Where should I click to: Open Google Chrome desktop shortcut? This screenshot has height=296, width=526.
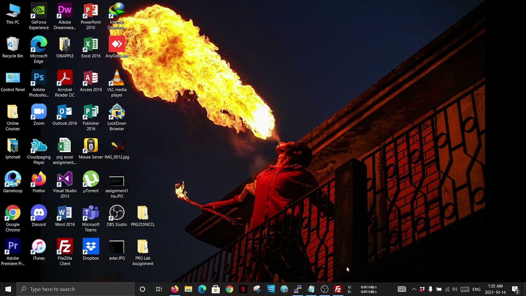(x=13, y=219)
